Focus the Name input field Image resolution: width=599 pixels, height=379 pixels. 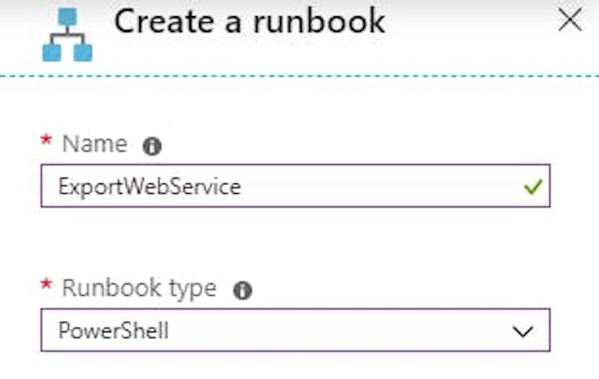point(295,186)
